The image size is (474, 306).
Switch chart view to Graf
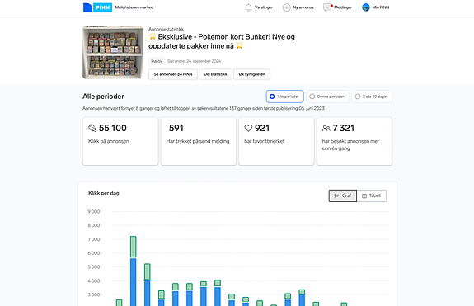pos(343,195)
